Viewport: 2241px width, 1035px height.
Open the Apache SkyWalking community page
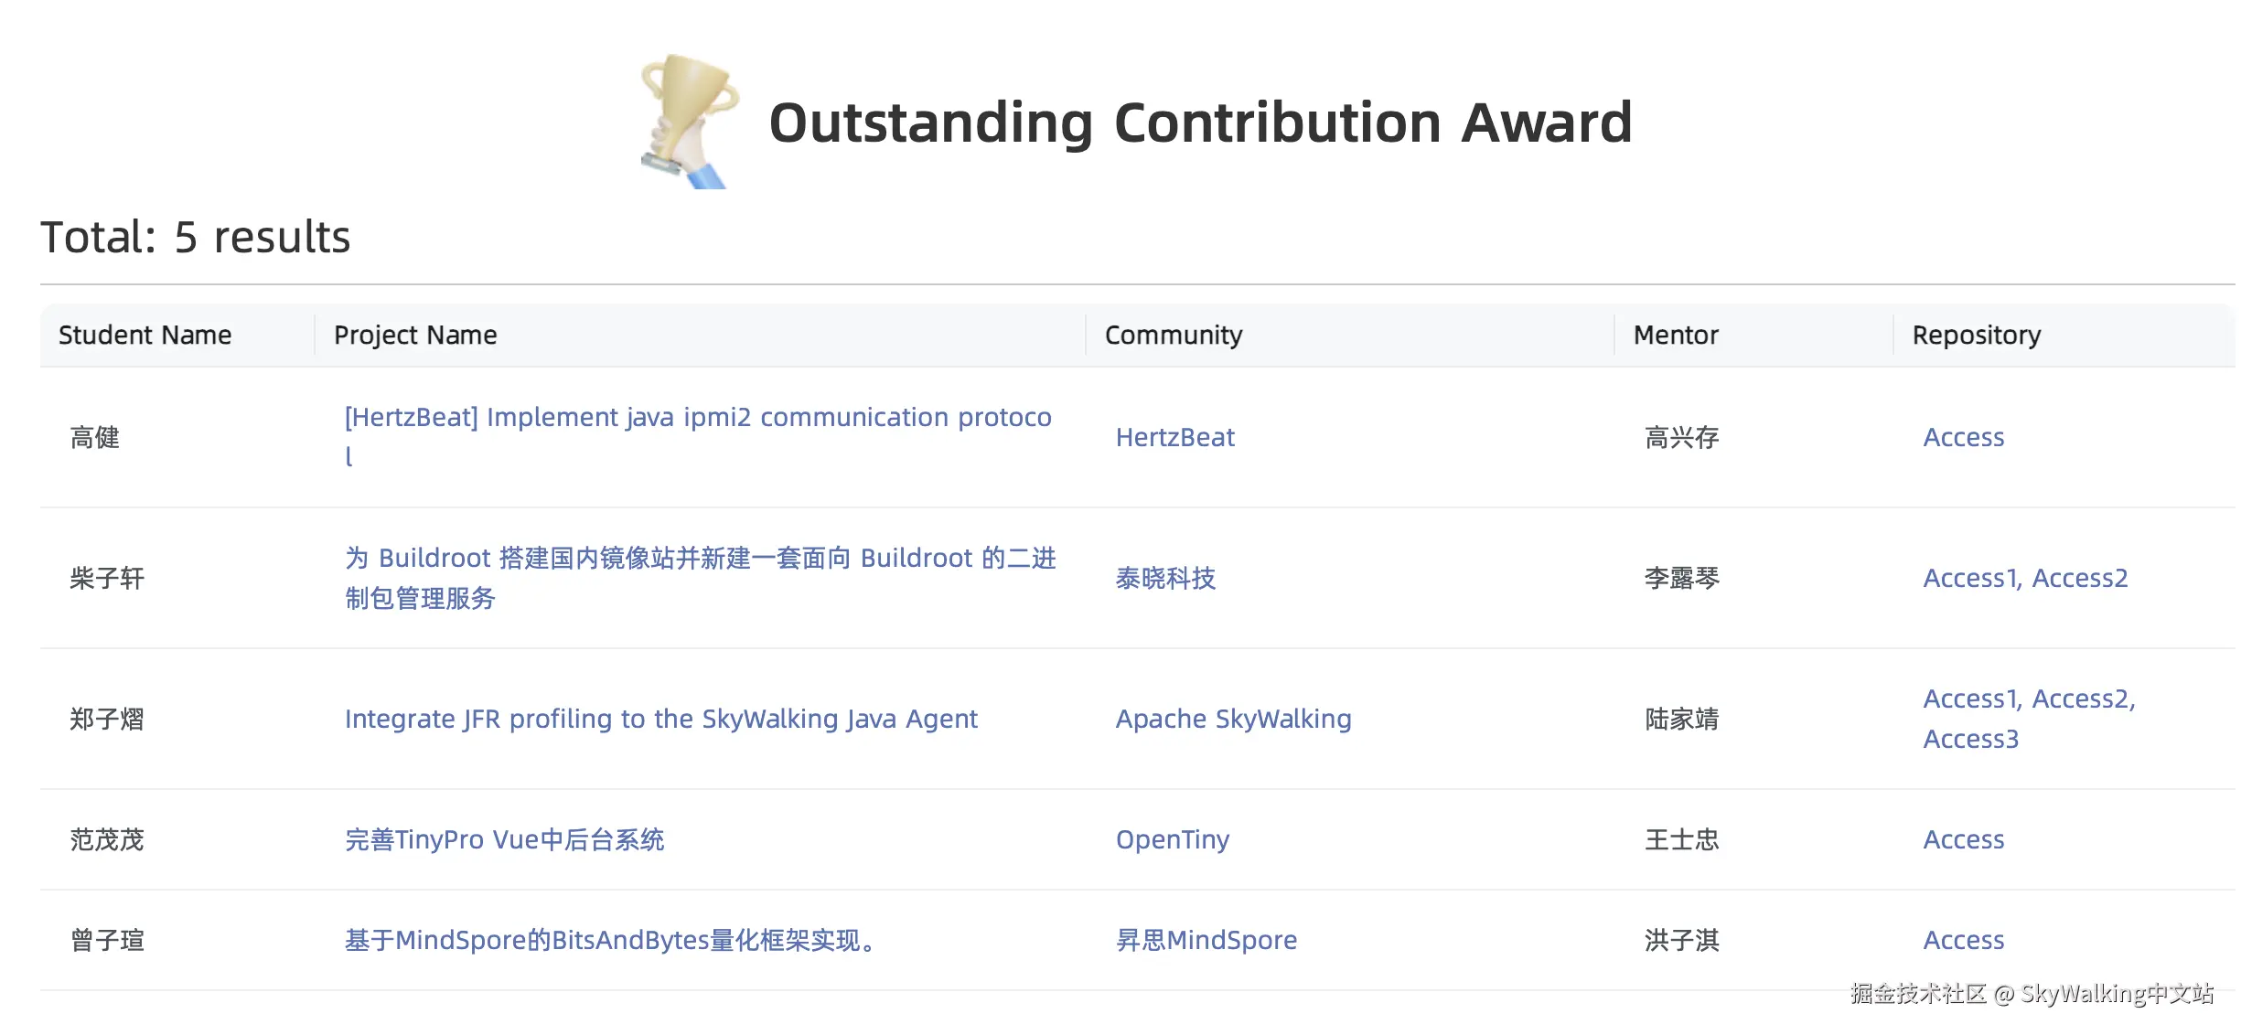1233,720
